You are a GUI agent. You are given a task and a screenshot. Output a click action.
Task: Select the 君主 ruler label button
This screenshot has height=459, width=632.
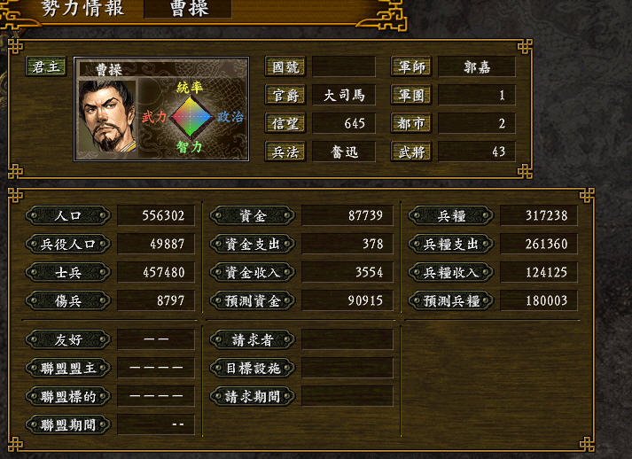click(46, 66)
